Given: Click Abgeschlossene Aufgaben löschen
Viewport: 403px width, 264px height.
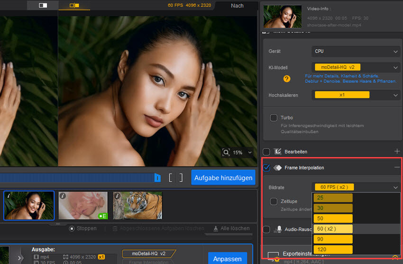Looking at the screenshot, I should tap(158, 229).
